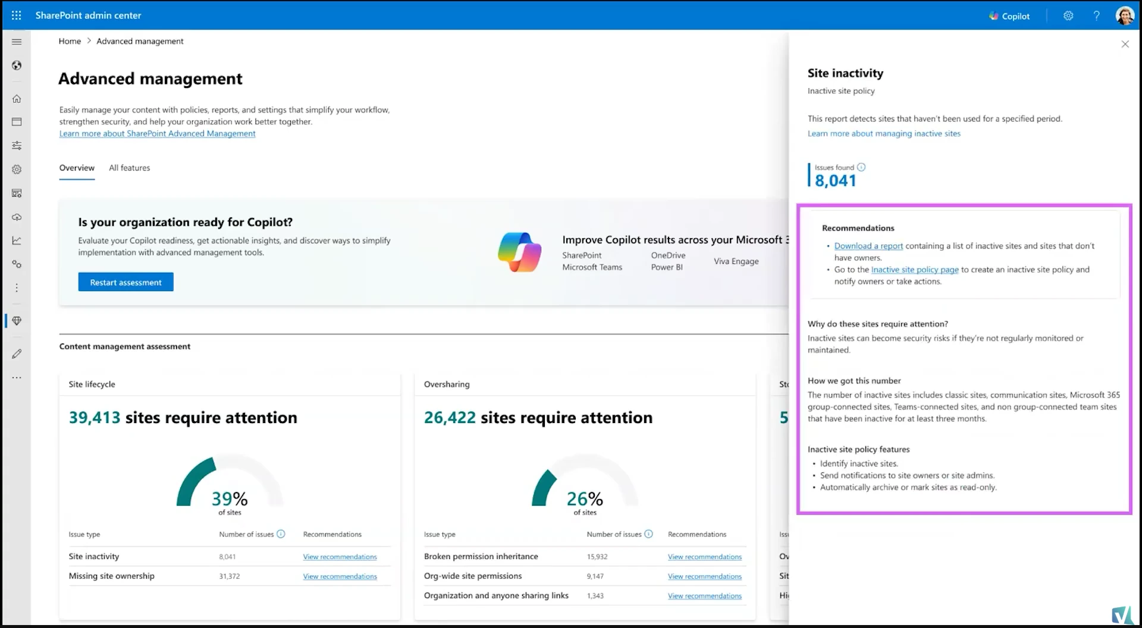View recommendations for Org-wide site permissions
The image size is (1142, 628).
[x=704, y=576]
